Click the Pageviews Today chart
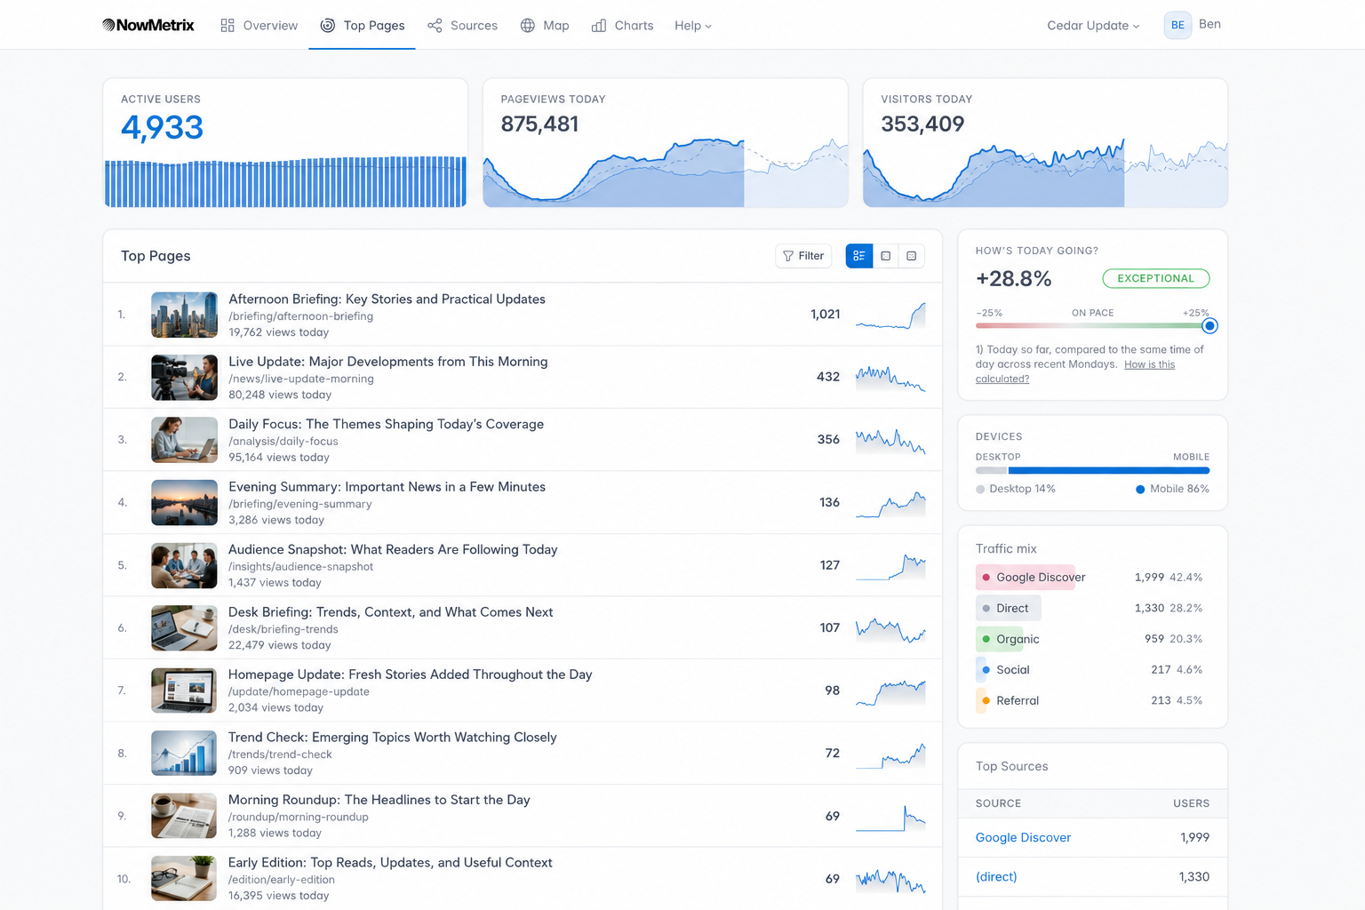Image resolution: width=1365 pixels, height=910 pixels. tap(666, 172)
